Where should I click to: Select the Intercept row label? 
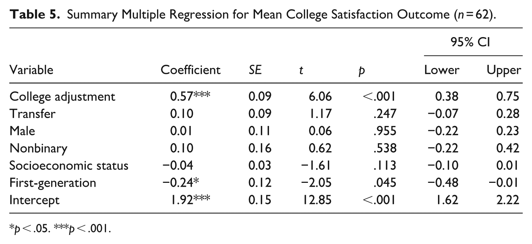35,200
